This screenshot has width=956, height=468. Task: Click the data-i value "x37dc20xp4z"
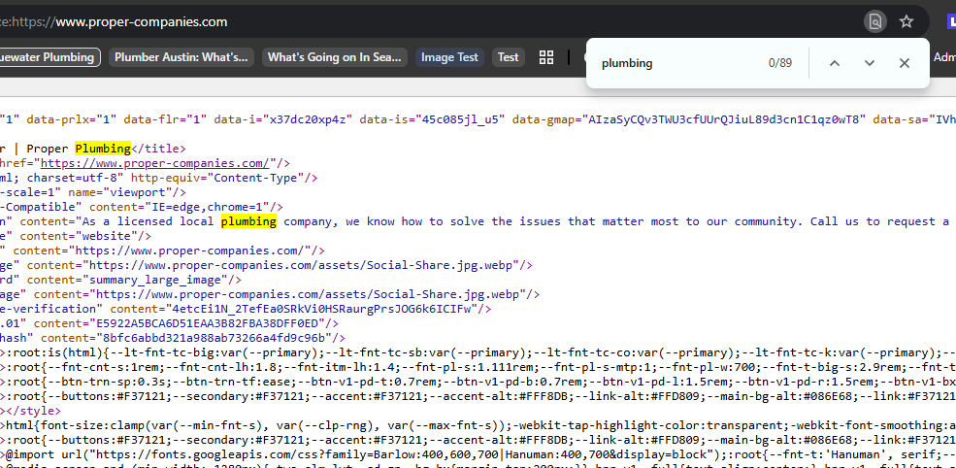(308, 119)
